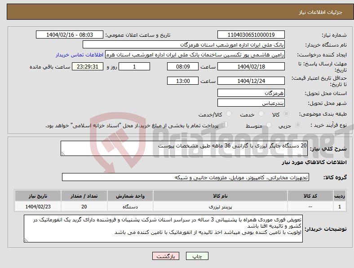This screenshot has width=354, height=268.
Task: Click the buyer notes textarea
Action: (163, 229)
